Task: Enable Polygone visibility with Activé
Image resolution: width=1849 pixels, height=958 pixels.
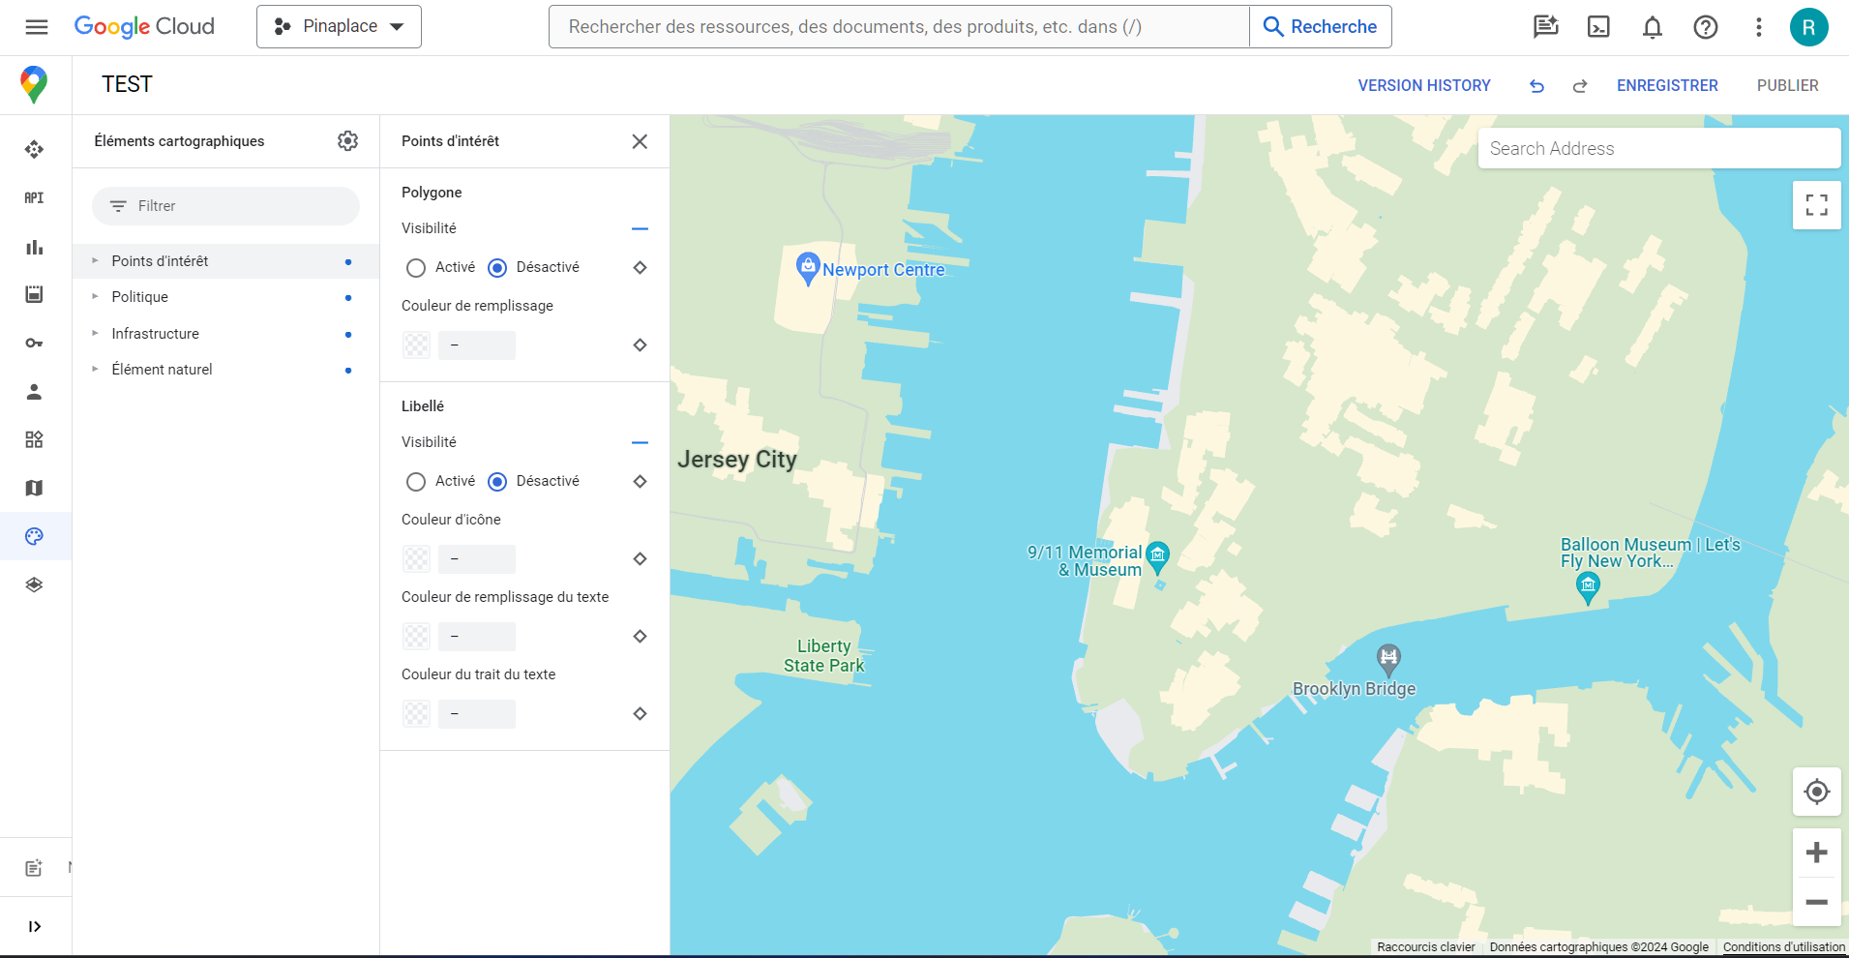Action: pyautogui.click(x=416, y=268)
